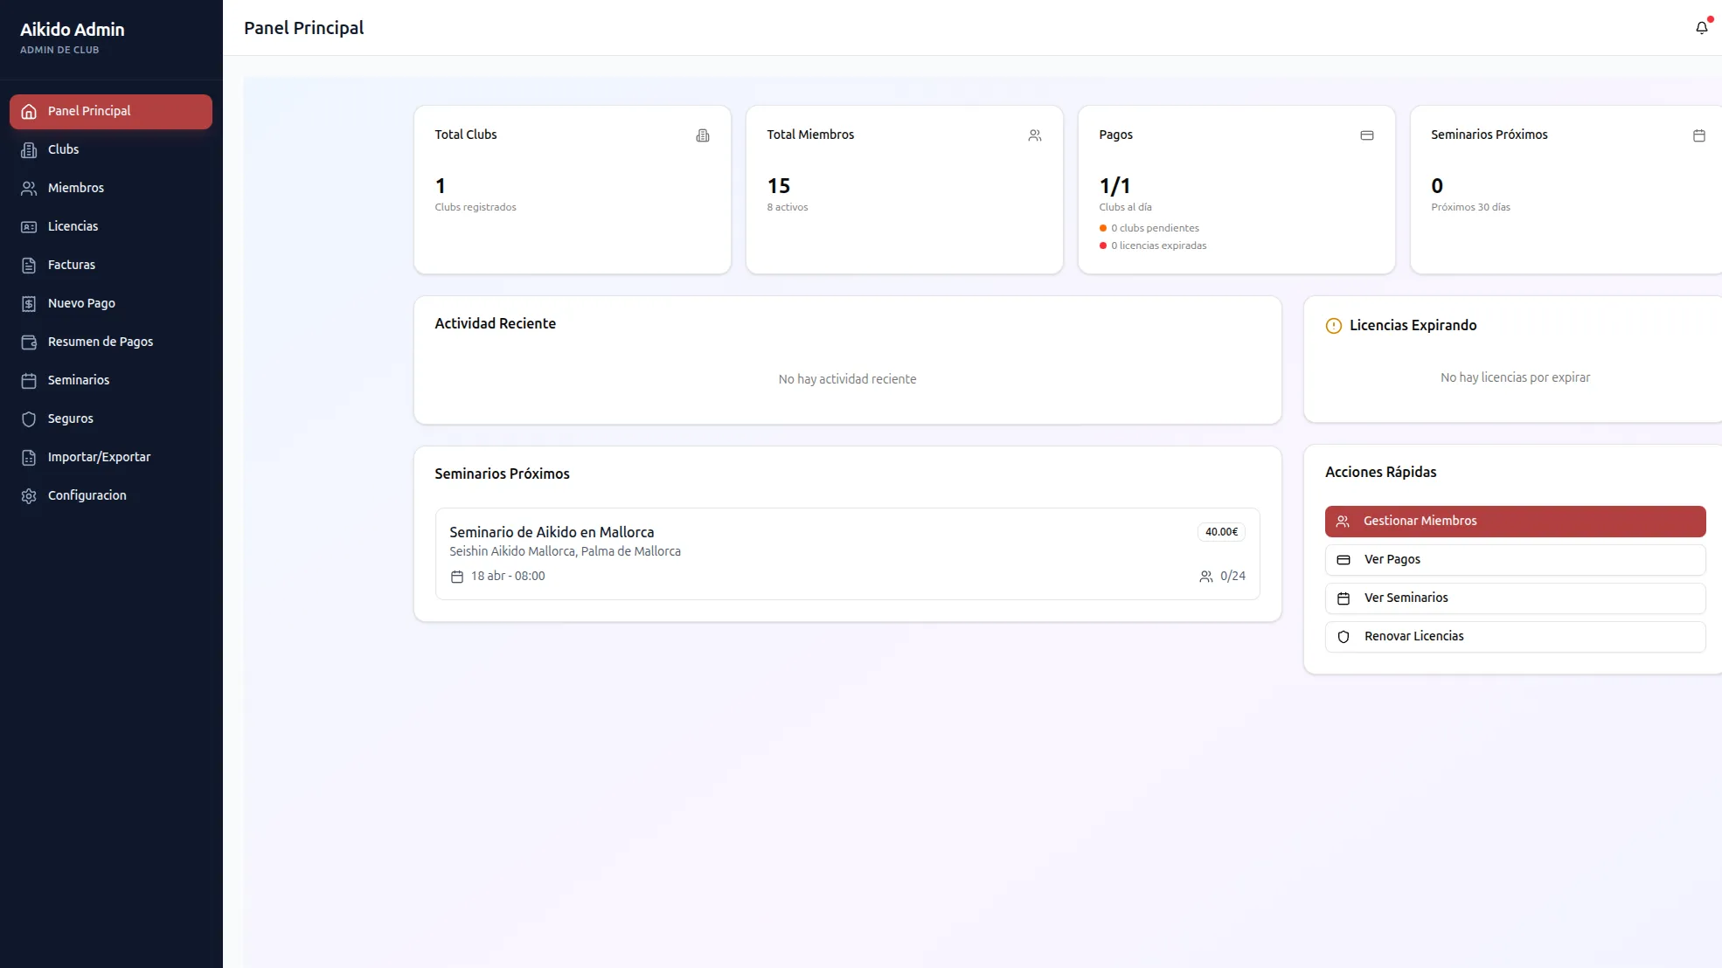Click the file icon beside Importar/Exportar
Viewport: 1722px width, 968px height.
tap(29, 458)
